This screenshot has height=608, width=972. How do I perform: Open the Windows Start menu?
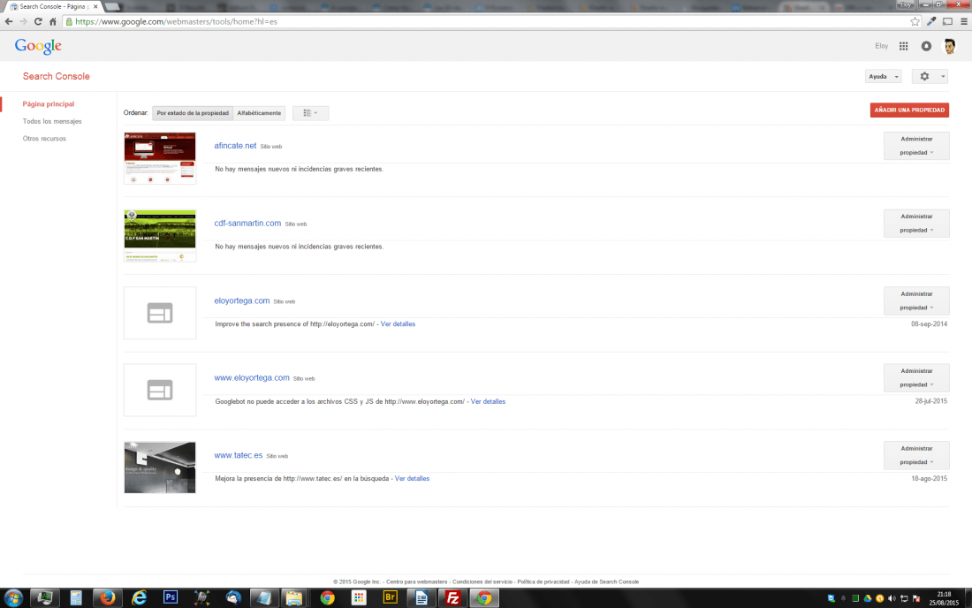[x=13, y=598]
